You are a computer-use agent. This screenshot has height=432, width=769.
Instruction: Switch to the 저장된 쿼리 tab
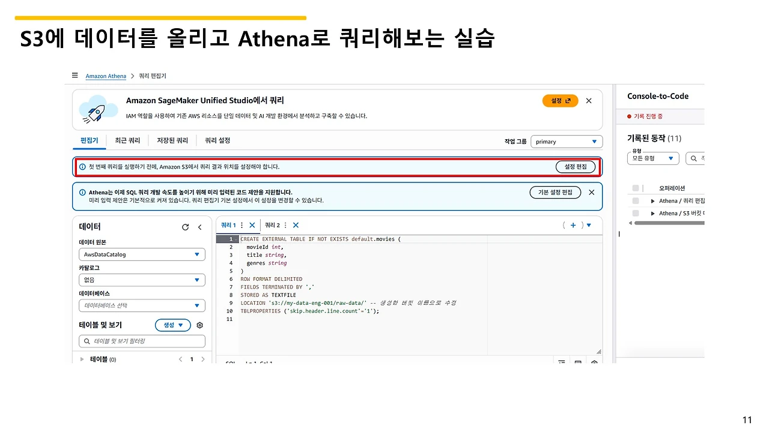click(172, 140)
